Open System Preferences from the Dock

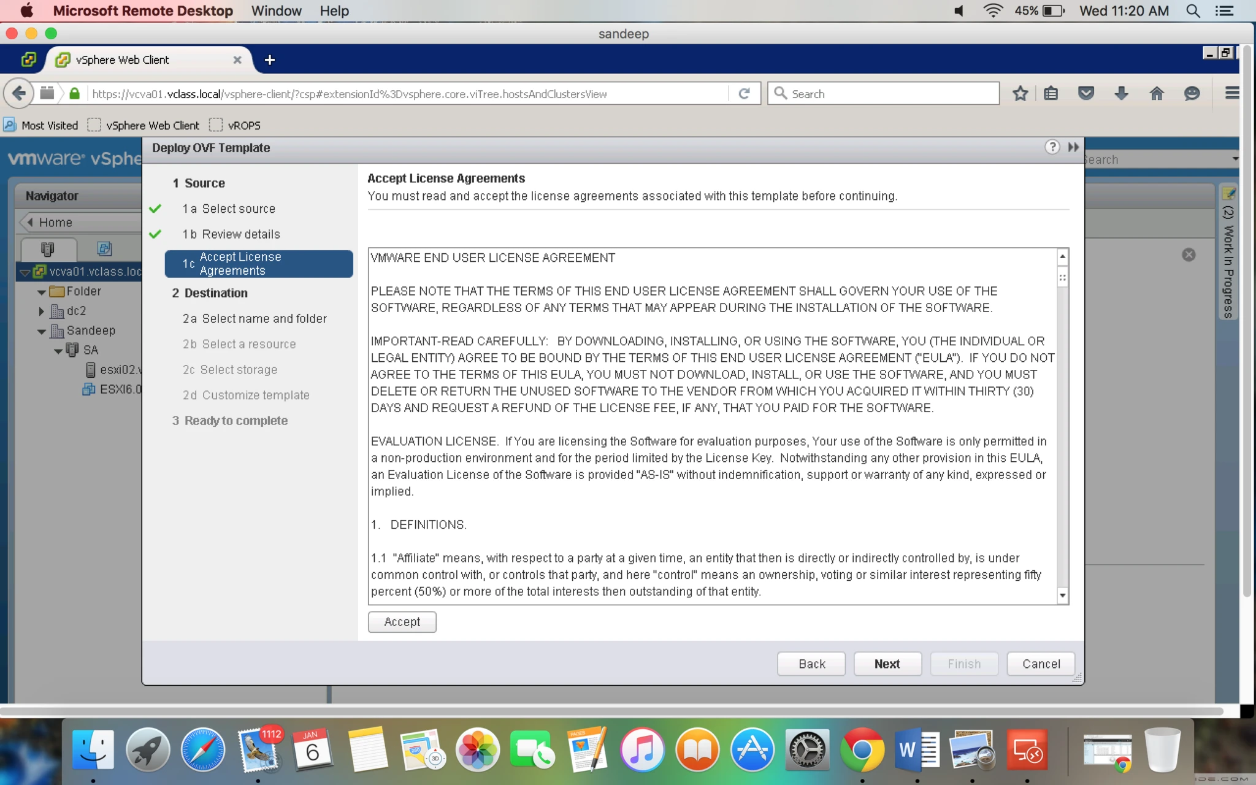[x=807, y=749]
